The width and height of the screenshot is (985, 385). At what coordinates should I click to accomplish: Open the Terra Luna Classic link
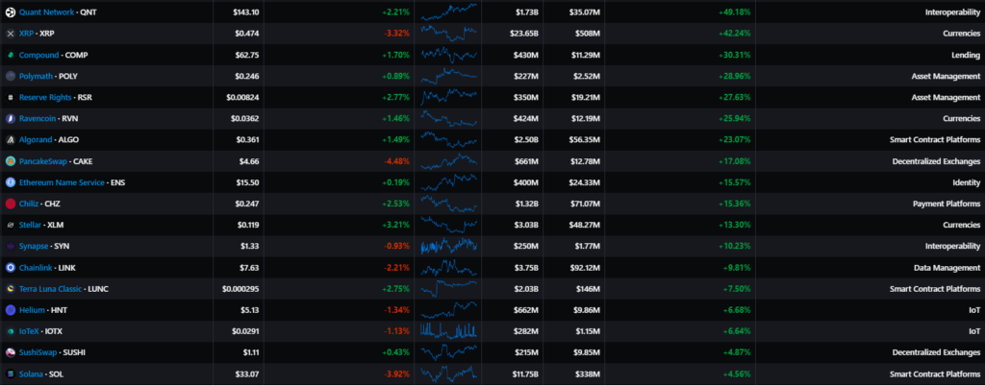[50, 288]
